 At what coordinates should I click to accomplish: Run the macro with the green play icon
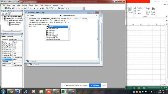pos(34,8)
